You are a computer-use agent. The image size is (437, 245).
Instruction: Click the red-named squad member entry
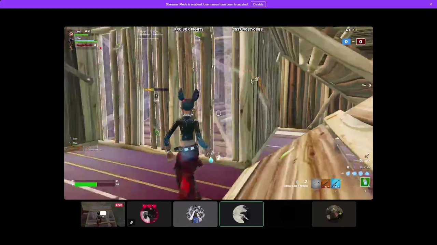click(x=85, y=45)
